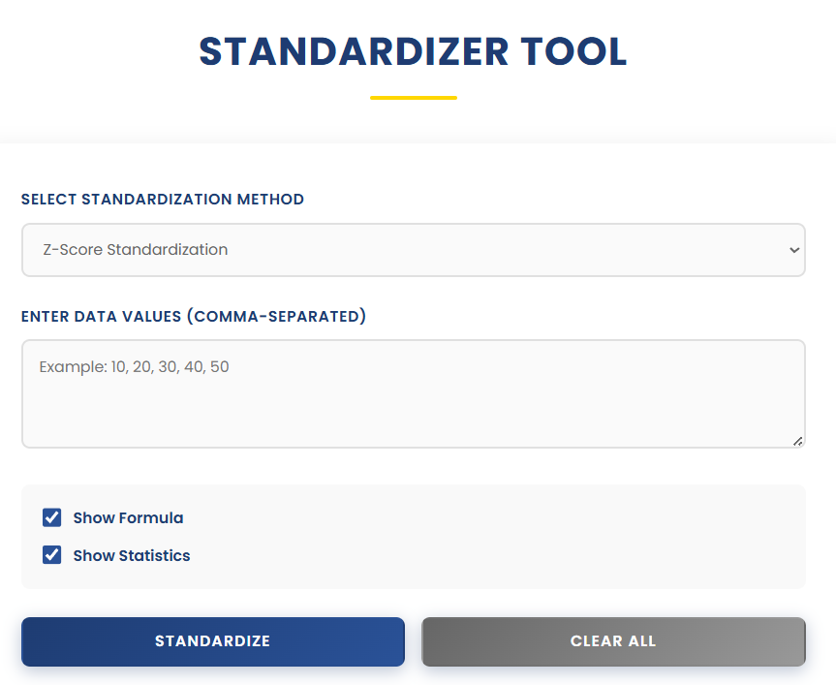Viewport: 836px width, 685px height.
Task: Click the Select Standardization Method label
Action: (x=162, y=200)
